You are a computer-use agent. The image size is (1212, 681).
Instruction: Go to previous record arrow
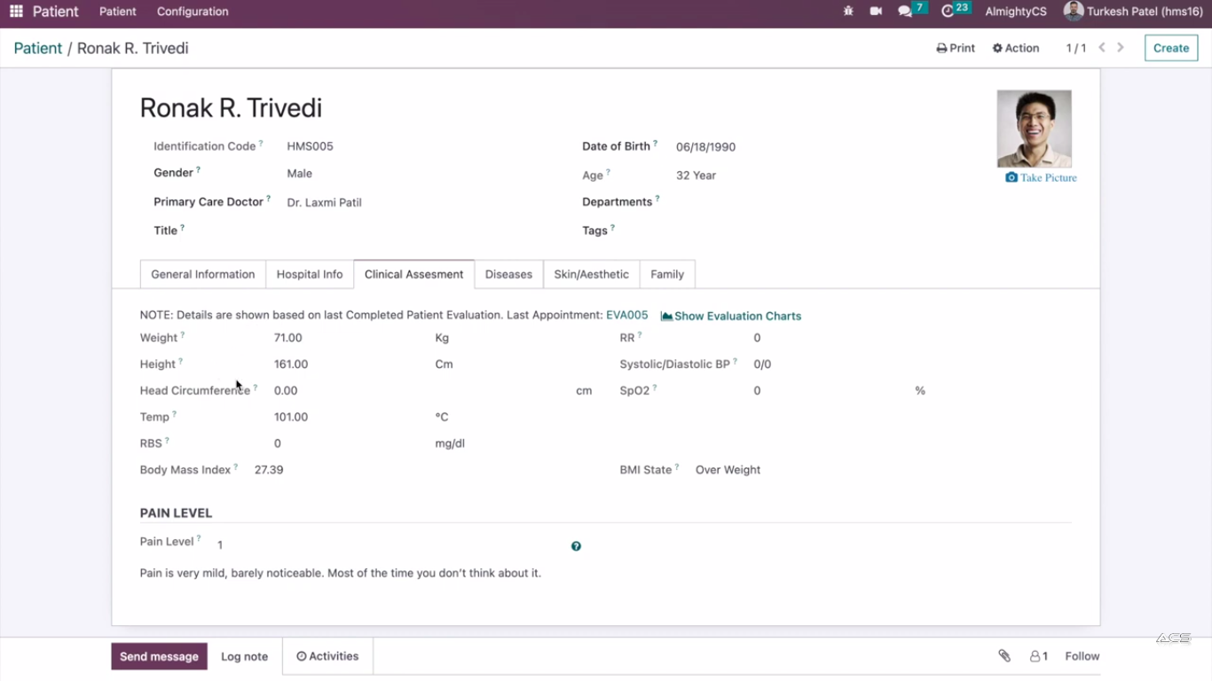click(1102, 48)
